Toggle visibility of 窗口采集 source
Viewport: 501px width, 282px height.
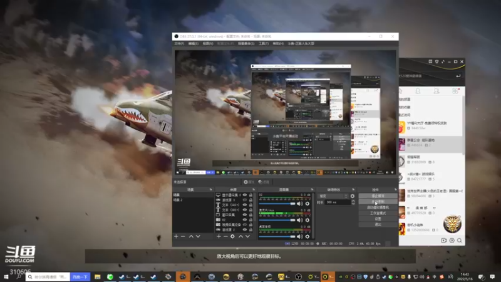(245, 214)
